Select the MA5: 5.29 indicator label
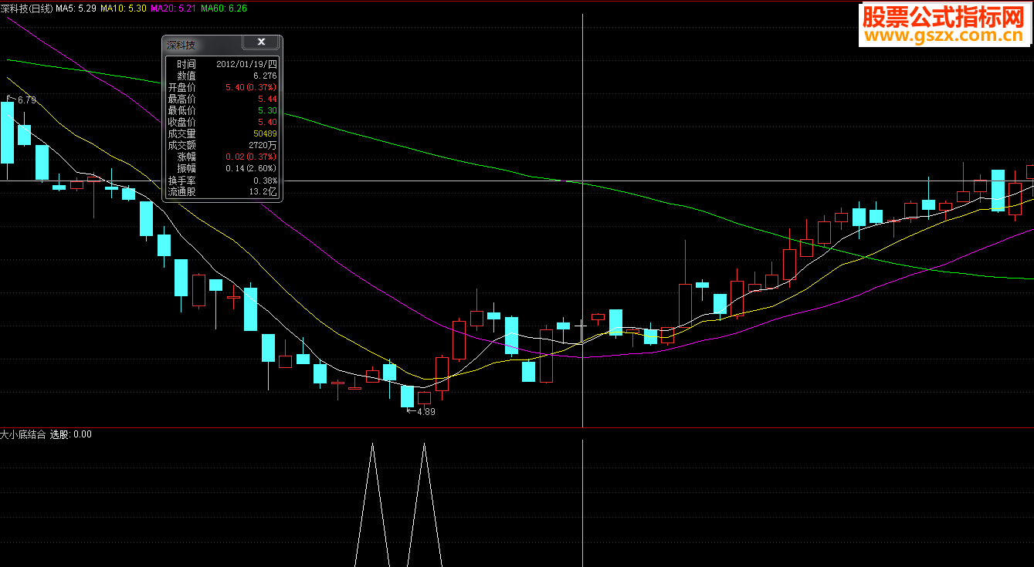The width and height of the screenshot is (1034, 567). click(76, 8)
